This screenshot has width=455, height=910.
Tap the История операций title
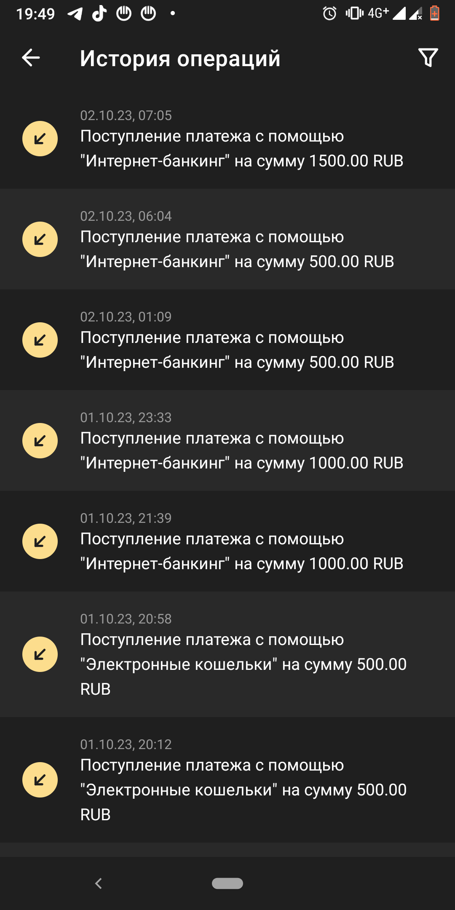coord(180,58)
